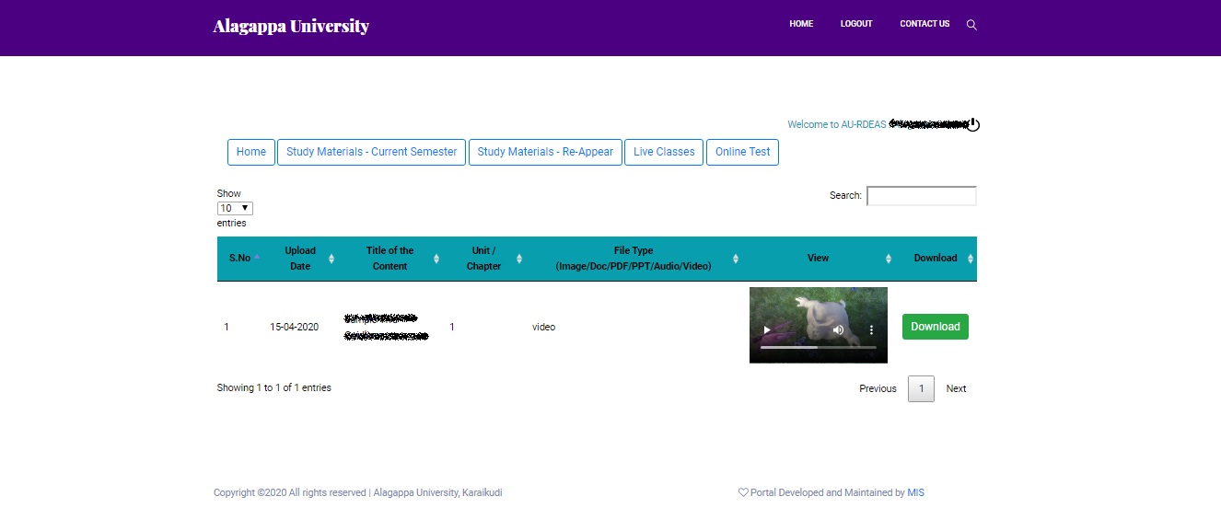Viewport: 1221px width, 508px height.
Task: Sort by Upload Date column arrows
Action: coord(331,259)
